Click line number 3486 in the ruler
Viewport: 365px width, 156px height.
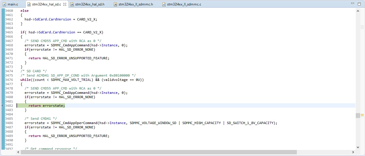click(x=9, y=123)
